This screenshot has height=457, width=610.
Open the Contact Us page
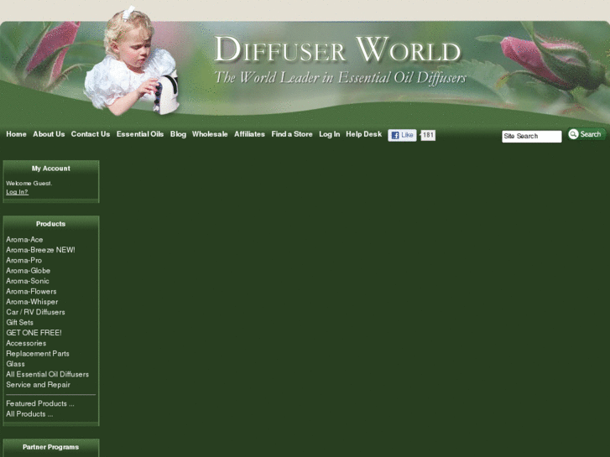pyautogui.click(x=91, y=134)
